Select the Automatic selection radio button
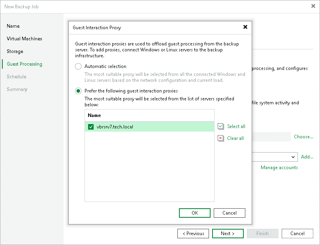320x245 pixels. [78, 66]
